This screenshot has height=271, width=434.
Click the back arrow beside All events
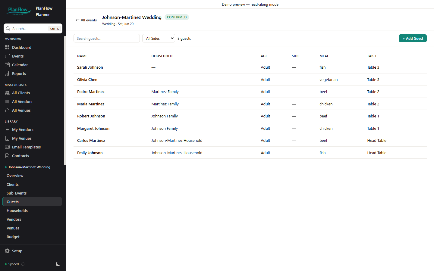tap(77, 20)
